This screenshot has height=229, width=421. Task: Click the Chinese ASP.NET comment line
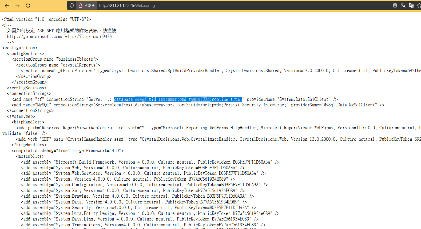click(x=62, y=31)
